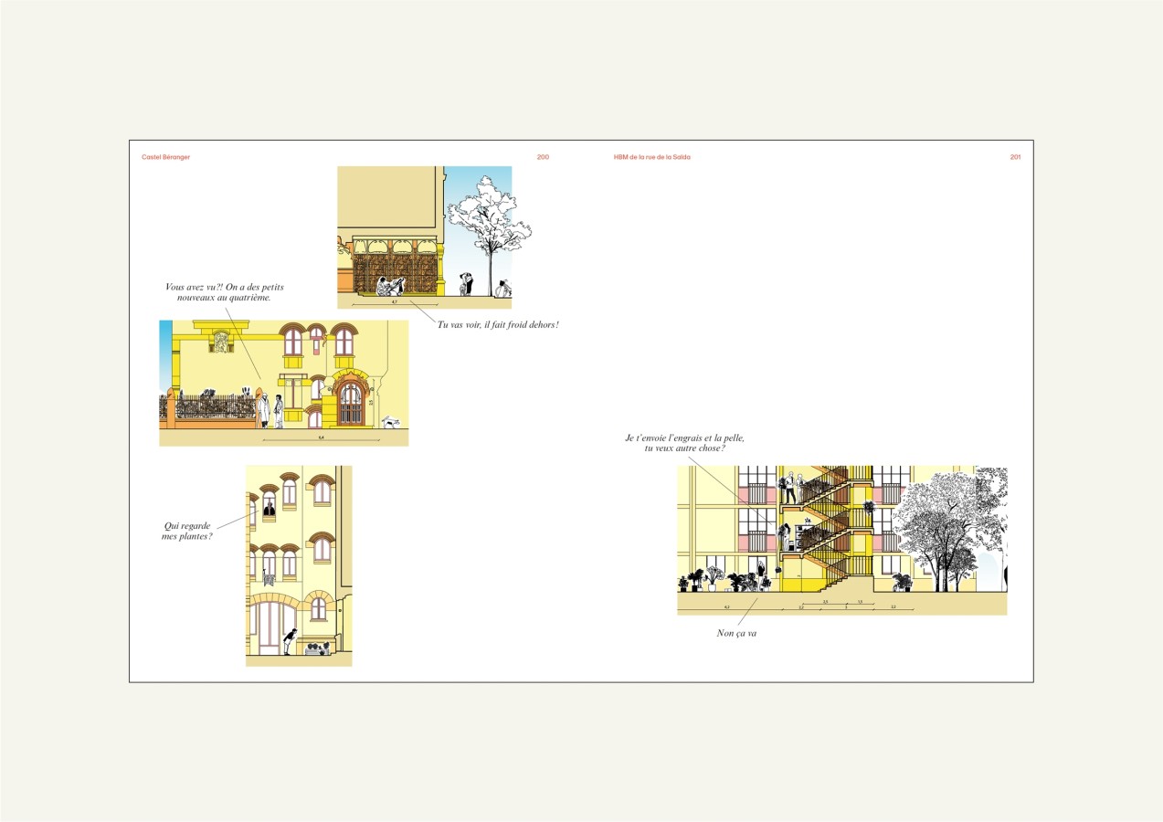Open the Castel Béranger header title
The height and width of the screenshot is (822, 1163).
165,157
